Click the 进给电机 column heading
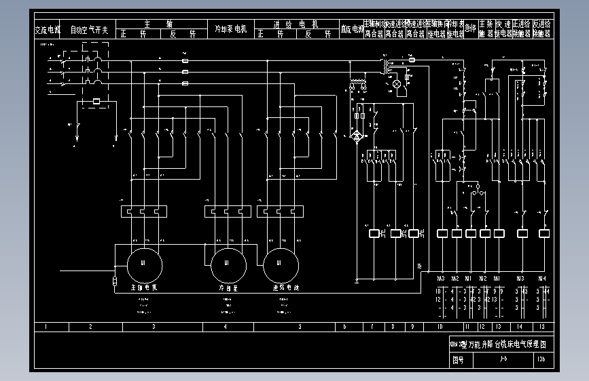 [297, 24]
